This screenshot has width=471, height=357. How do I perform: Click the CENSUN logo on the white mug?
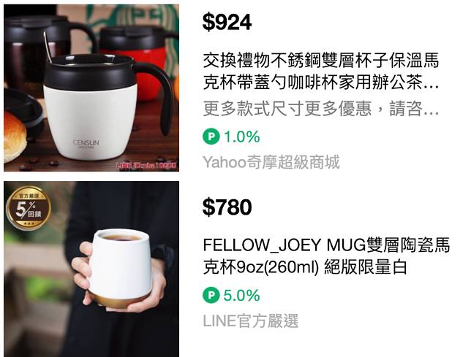[86, 142]
